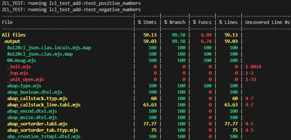The width and height of the screenshot is (291, 140).
Task: Click output Stmts value '59.03'
Action: [150, 41]
